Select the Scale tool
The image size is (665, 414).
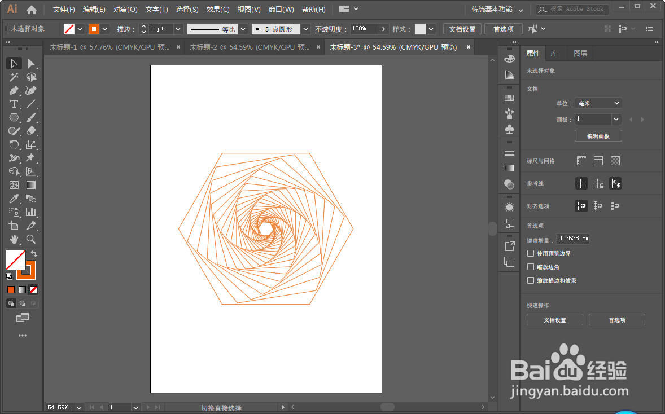click(x=31, y=144)
